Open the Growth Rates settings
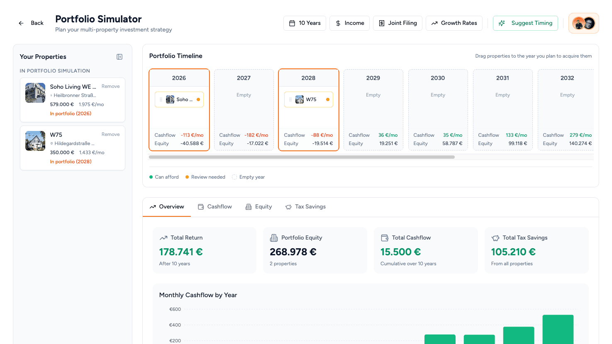This screenshot has height=344, width=612. pyautogui.click(x=454, y=23)
